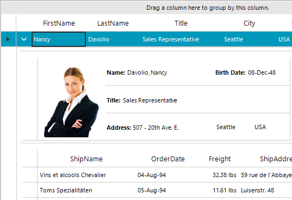
Task: Select the Nancy first name cell
Action: coord(59,39)
